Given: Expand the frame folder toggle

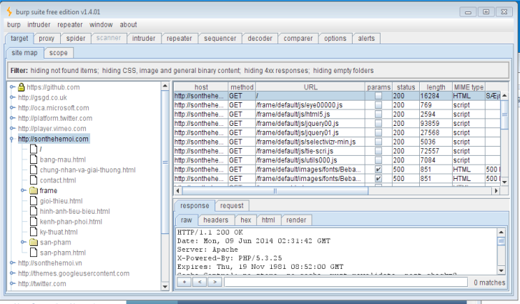Looking at the screenshot, I should tap(23, 190).
